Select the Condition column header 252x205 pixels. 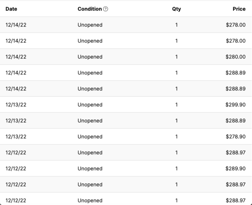pyautogui.click(x=90, y=9)
